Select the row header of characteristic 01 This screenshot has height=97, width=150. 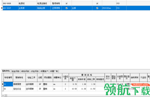coord(3,84)
